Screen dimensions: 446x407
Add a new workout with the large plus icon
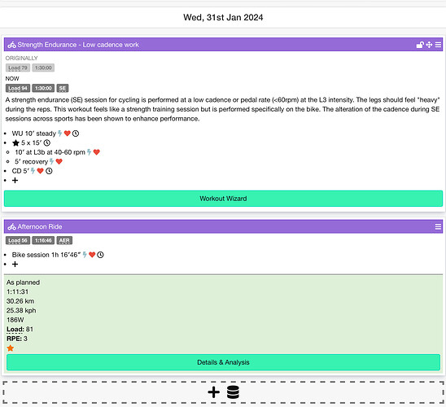click(x=213, y=392)
